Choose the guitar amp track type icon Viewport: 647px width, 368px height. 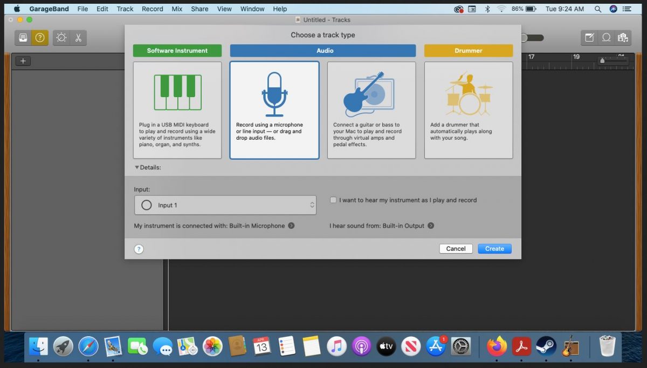[371, 94]
